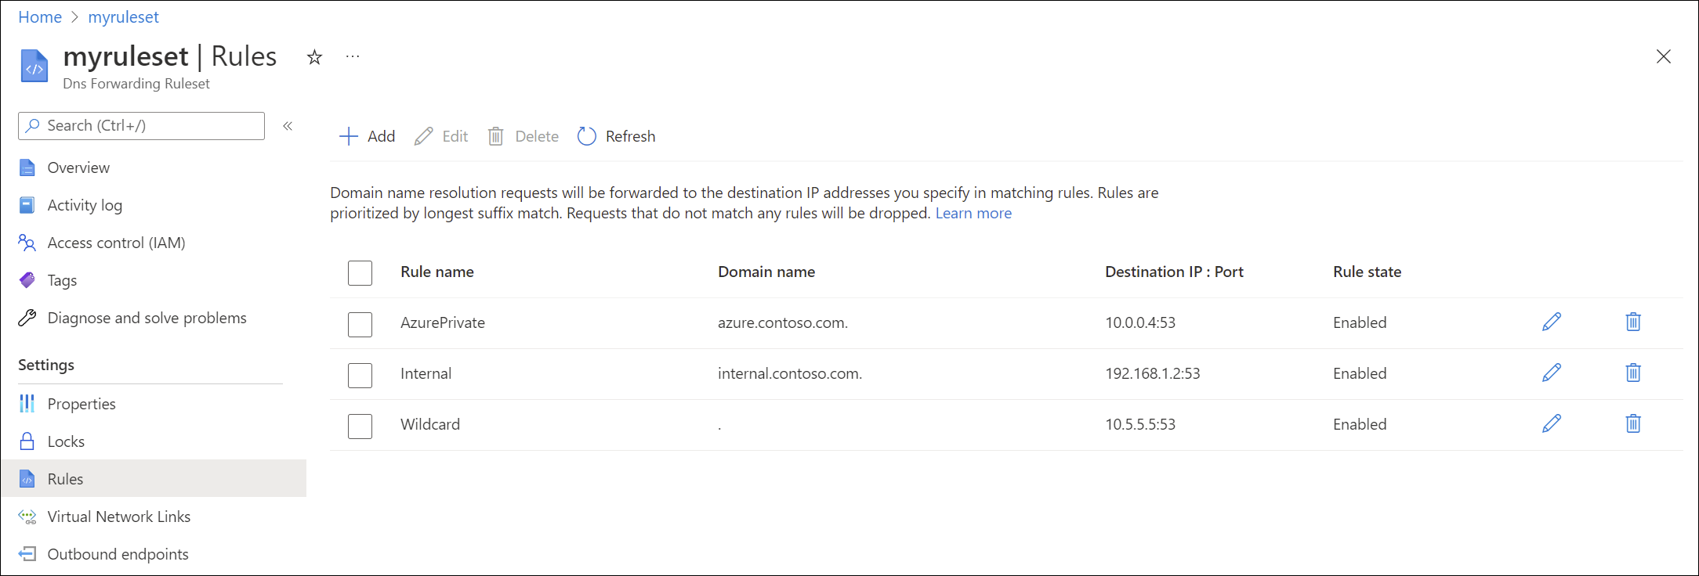The width and height of the screenshot is (1699, 576).
Task: Click the Edit toolbar button
Action: click(441, 136)
